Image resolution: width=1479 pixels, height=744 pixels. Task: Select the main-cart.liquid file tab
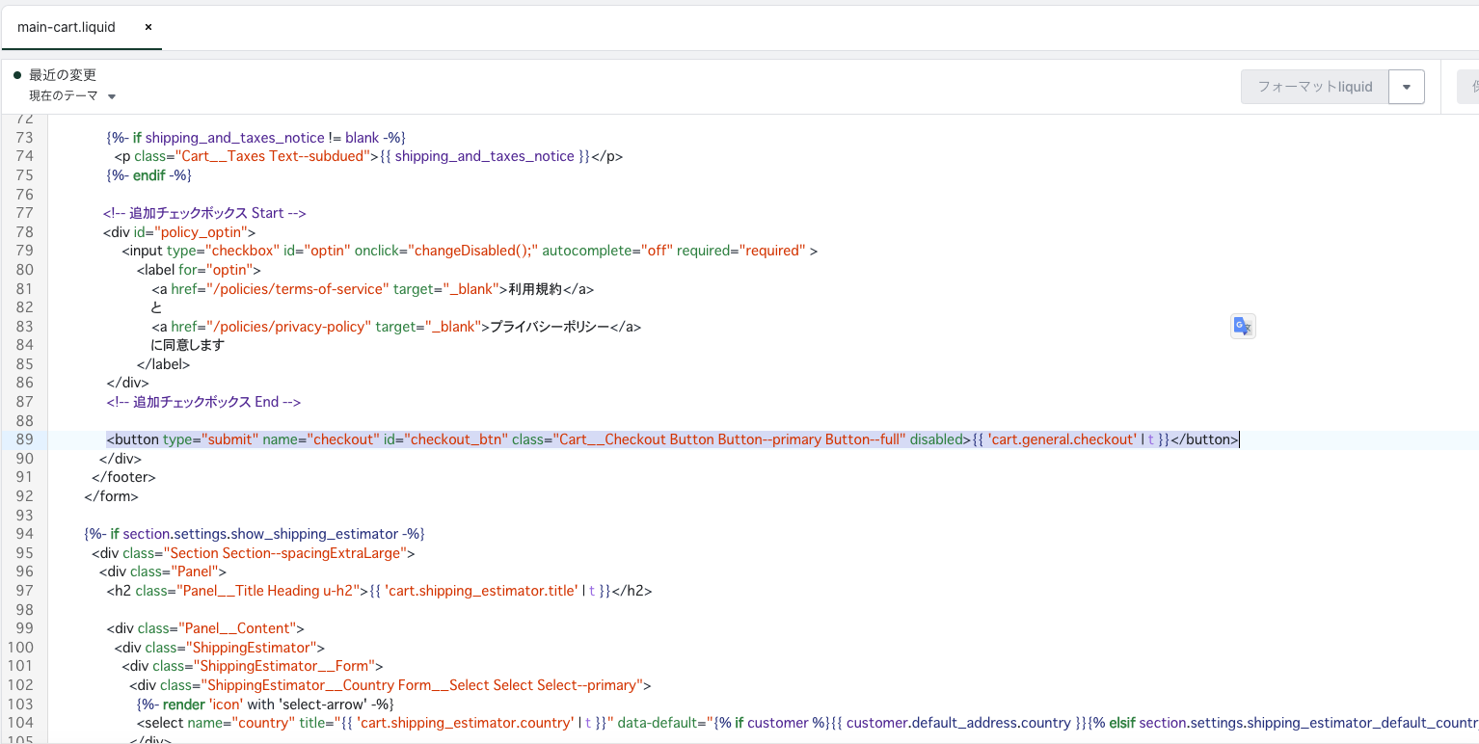(x=67, y=27)
